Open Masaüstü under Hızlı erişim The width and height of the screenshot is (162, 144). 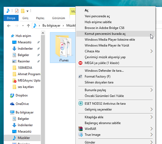[24, 42]
